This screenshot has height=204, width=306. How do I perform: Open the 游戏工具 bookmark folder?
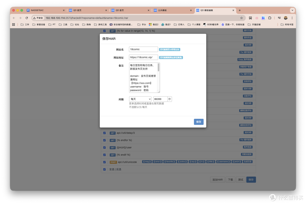(100, 25)
